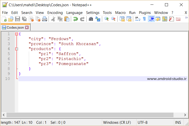Show all characters pilcrow icon
The height and width of the screenshot is (126, 189).
[144, 19]
